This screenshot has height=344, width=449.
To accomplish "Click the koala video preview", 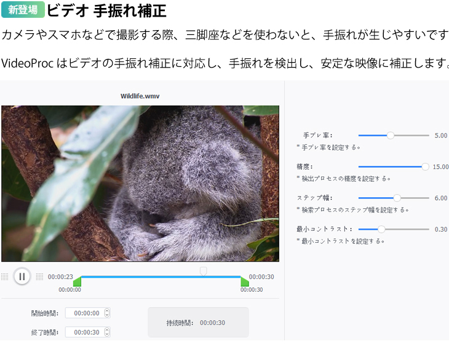I will [x=140, y=183].
